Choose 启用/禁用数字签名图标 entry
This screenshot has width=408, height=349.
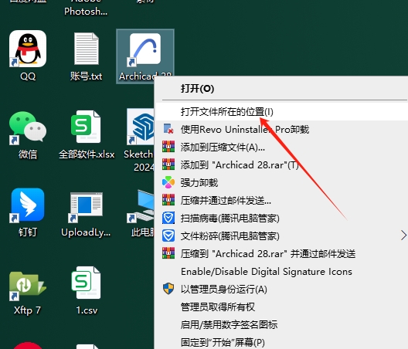[281, 324]
